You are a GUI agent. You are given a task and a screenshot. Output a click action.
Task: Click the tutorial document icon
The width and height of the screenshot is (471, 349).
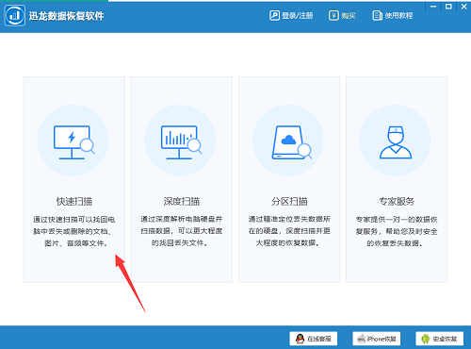[x=377, y=15]
